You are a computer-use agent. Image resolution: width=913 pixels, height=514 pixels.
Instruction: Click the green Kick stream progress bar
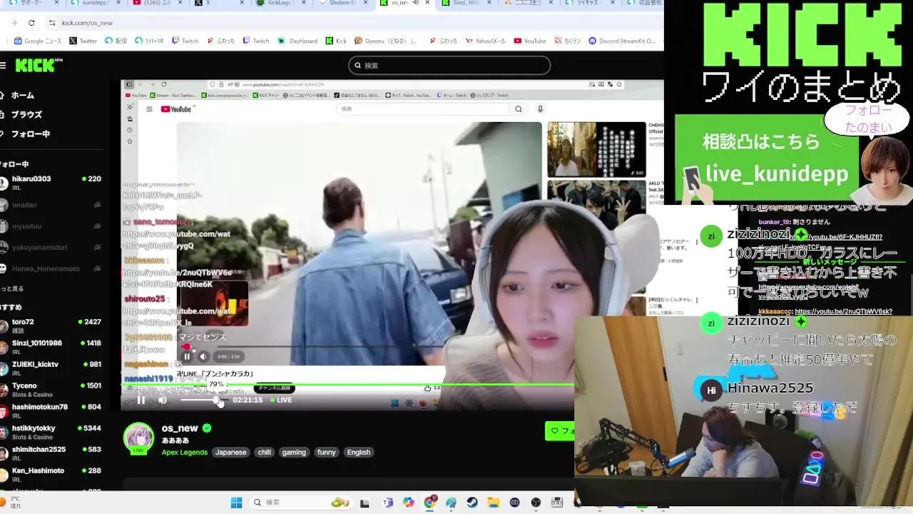[347, 385]
